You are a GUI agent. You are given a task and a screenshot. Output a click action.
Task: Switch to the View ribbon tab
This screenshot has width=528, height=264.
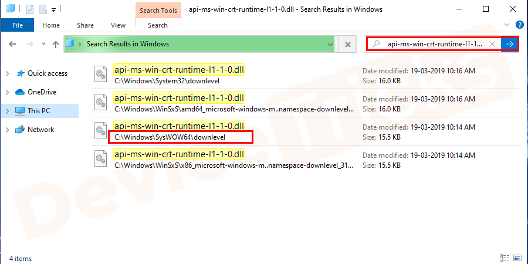(x=118, y=25)
